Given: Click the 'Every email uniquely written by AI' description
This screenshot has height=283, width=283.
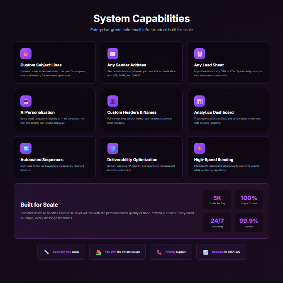Looking at the screenshot, I should (x=52, y=121).
